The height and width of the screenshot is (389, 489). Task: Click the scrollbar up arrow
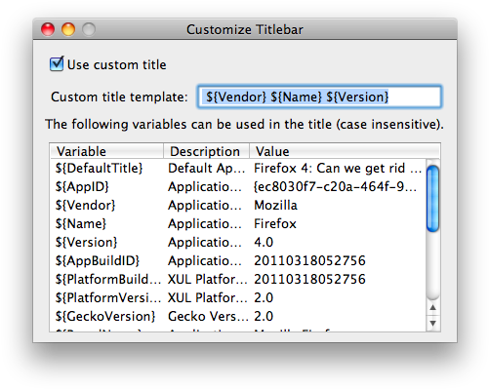432,307
